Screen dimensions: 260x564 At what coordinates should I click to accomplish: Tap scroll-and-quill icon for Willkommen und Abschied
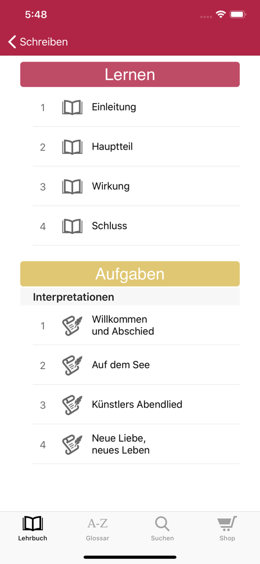(72, 325)
